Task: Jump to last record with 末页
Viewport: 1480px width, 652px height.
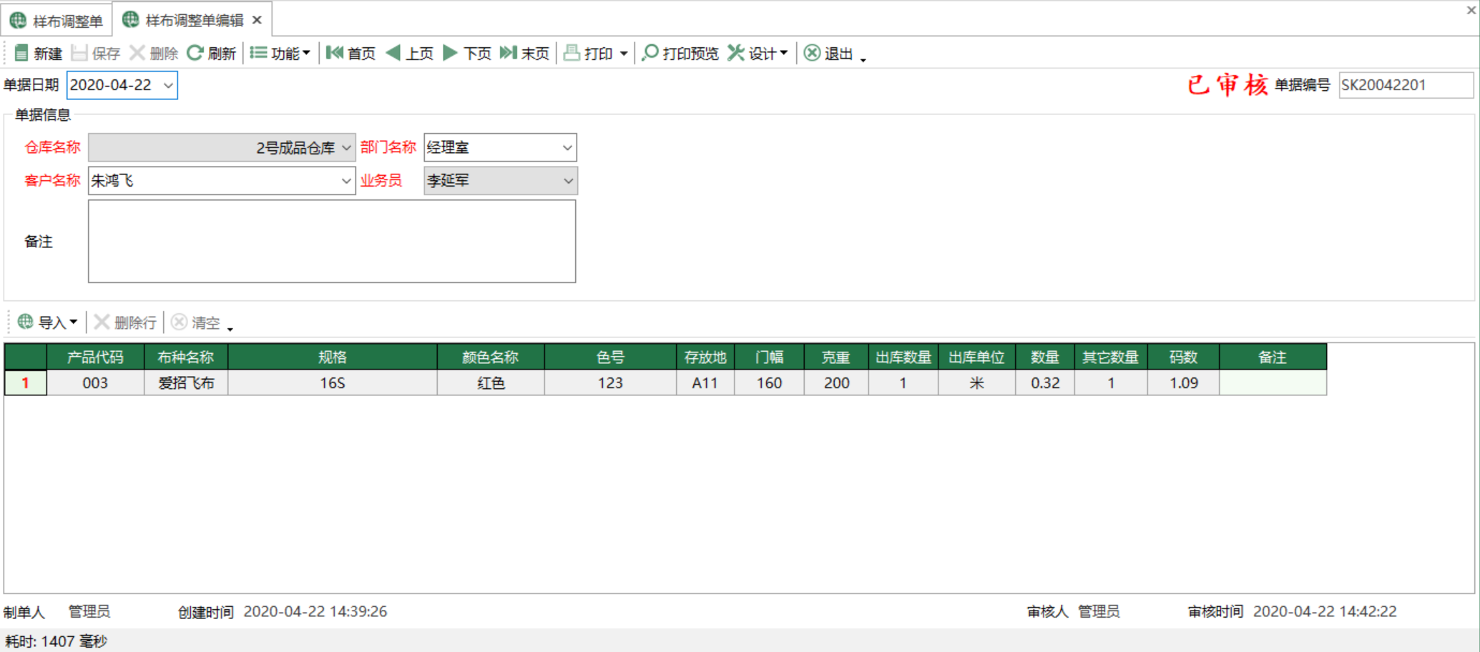Action: click(x=524, y=54)
